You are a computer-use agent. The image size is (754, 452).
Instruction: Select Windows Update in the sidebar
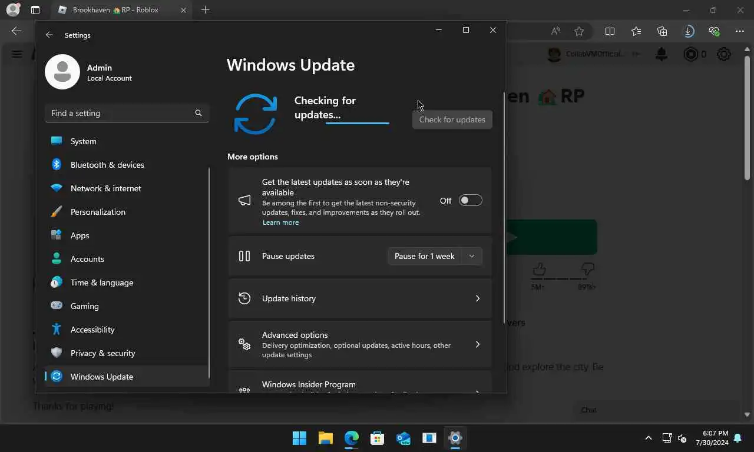coord(127,377)
